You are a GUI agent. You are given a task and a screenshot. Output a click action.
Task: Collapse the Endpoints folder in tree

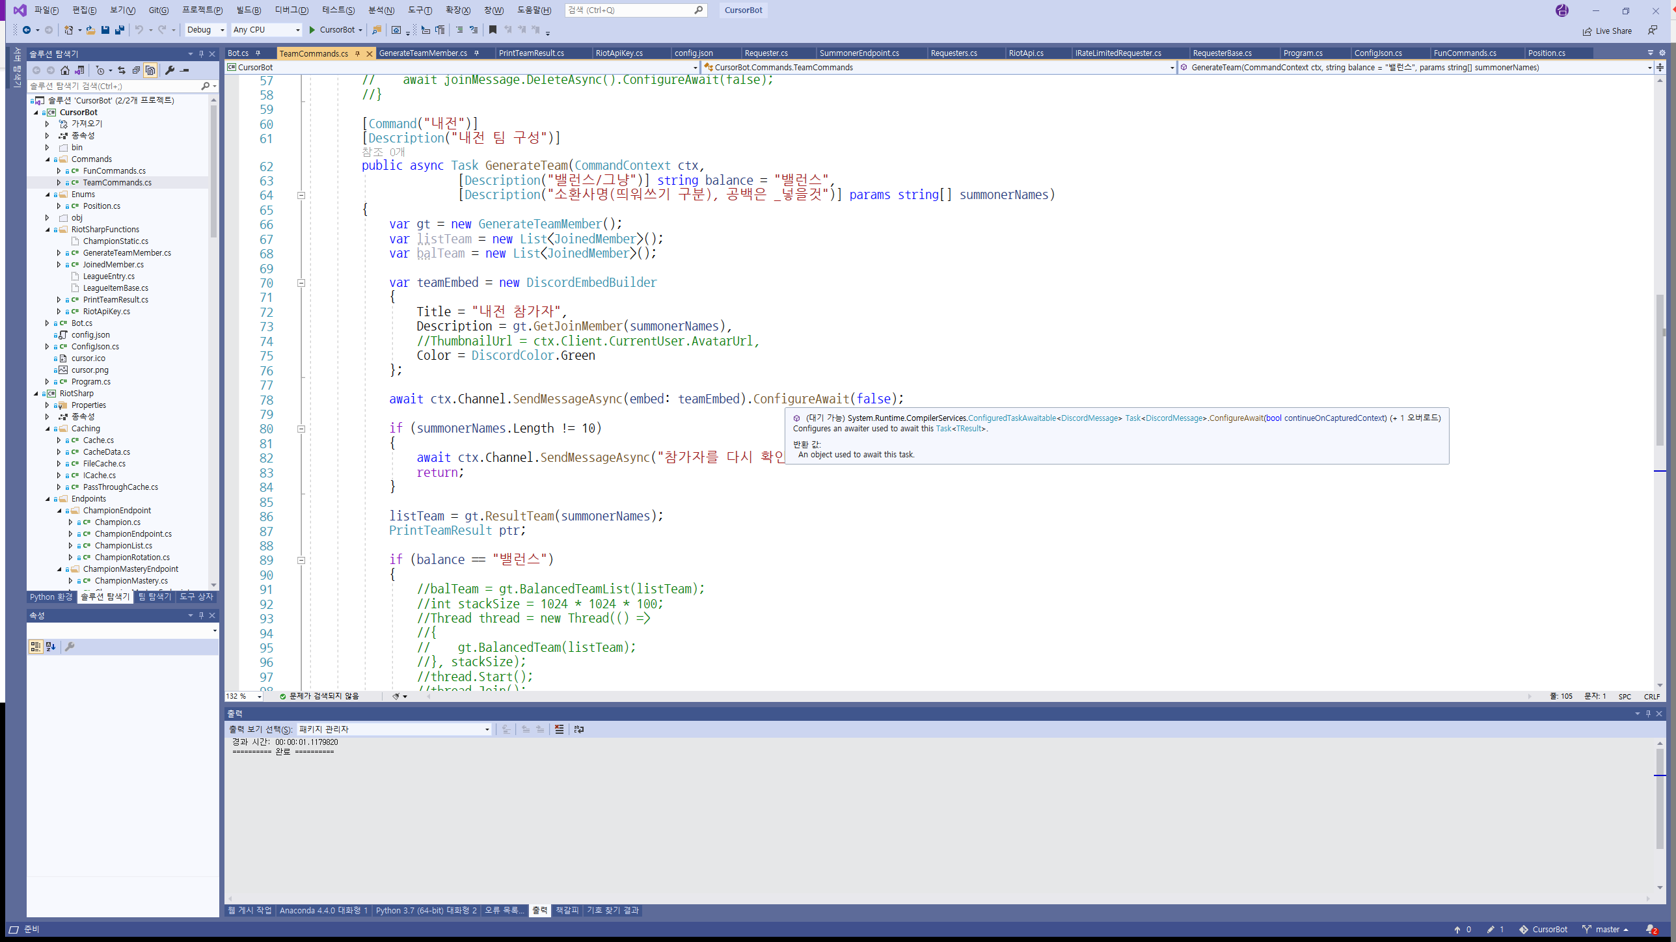(47, 499)
